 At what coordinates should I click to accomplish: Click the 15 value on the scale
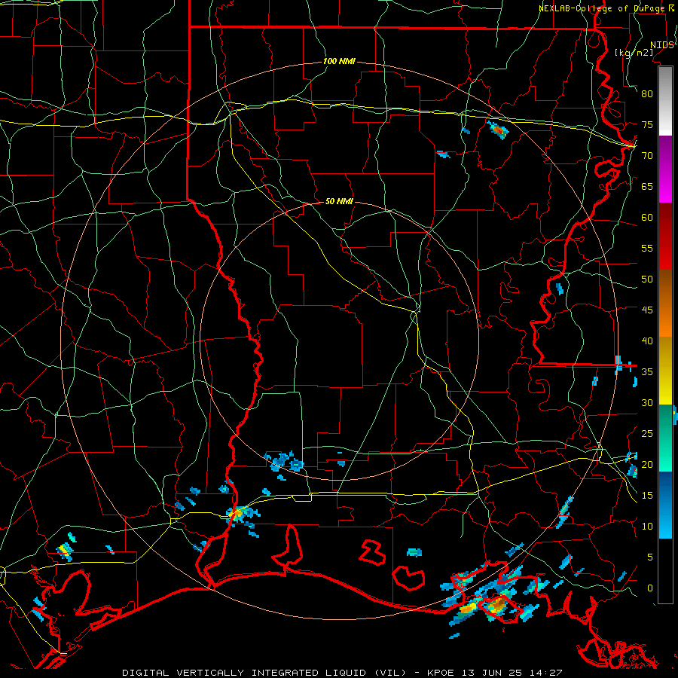pyautogui.click(x=647, y=496)
